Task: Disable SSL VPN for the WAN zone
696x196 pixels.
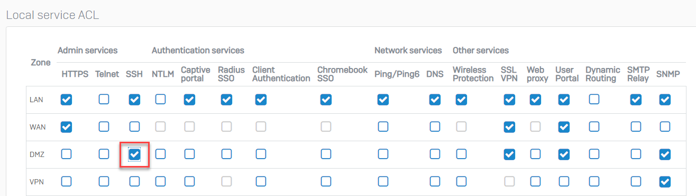Action: 509,127
